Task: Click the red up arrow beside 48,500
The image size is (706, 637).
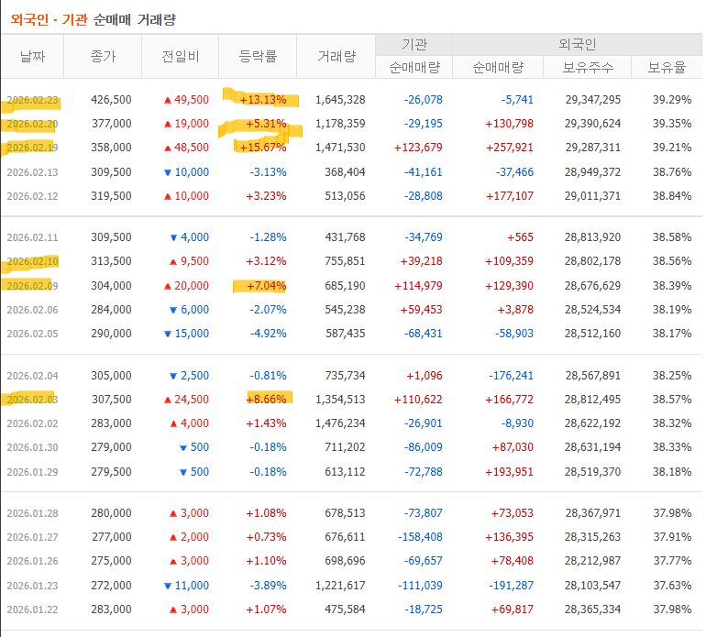Action: (168, 148)
